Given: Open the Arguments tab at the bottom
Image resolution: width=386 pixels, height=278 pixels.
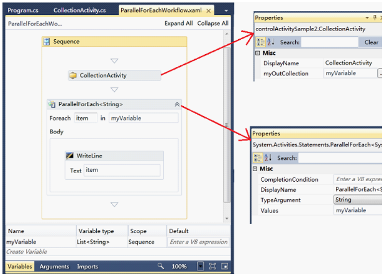Looking at the screenshot, I should click(55, 267).
